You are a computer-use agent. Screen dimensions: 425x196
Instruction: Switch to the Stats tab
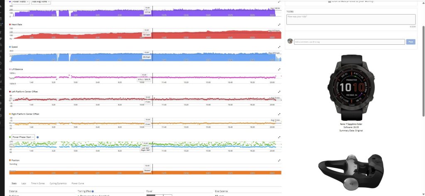click(x=14, y=183)
